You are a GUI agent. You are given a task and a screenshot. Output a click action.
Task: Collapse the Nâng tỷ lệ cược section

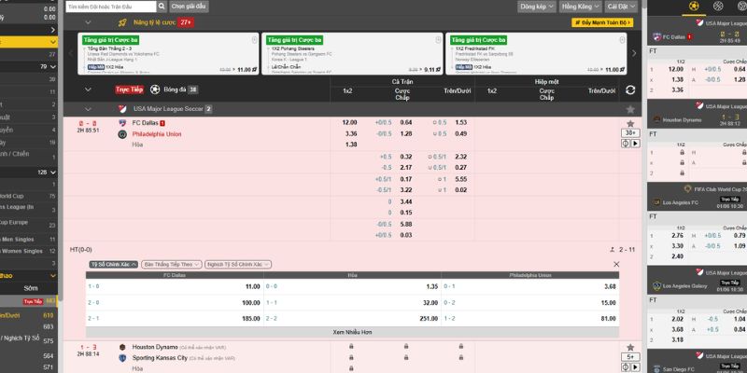point(88,22)
